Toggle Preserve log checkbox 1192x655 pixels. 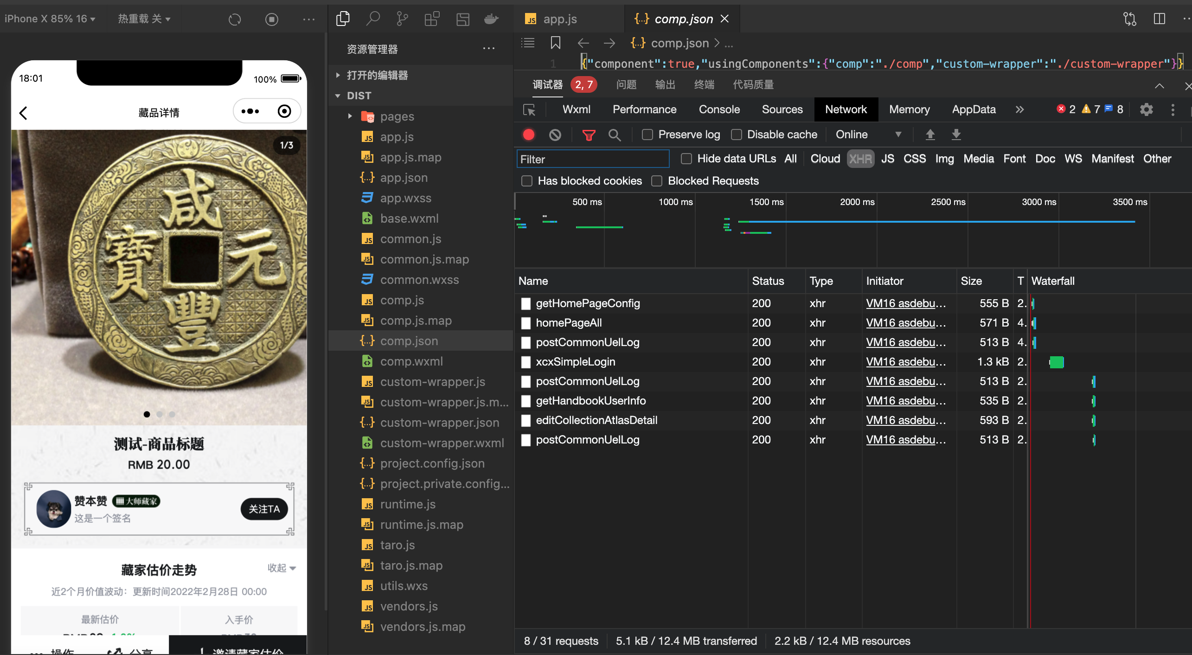646,135
